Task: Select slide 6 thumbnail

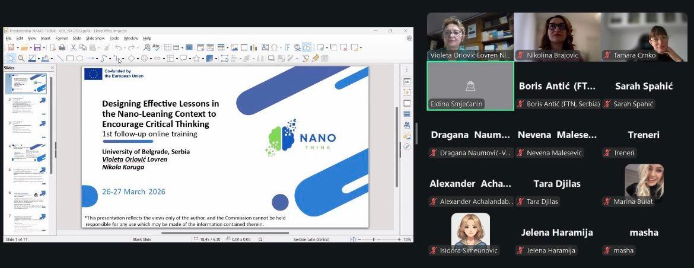Action: pos(28,199)
